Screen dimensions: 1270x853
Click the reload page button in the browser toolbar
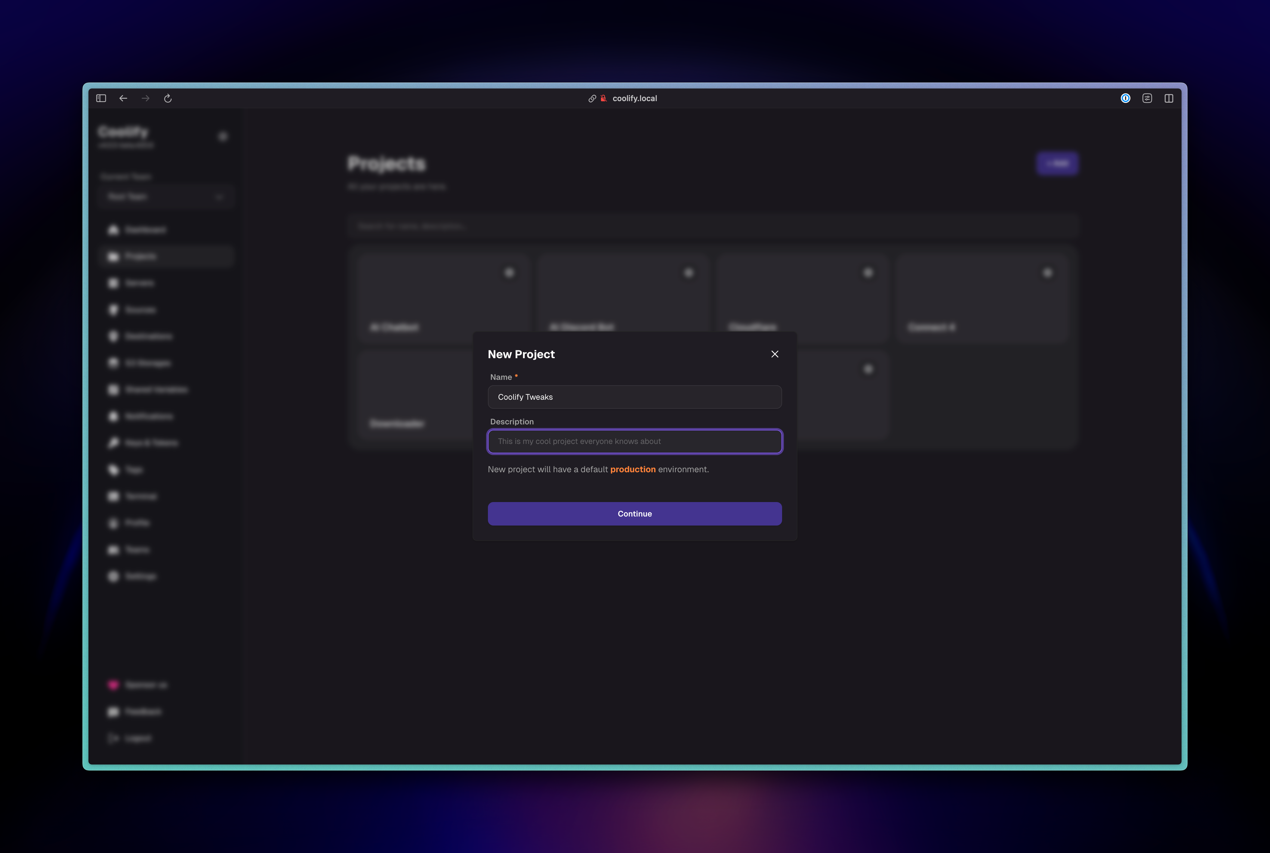[x=168, y=98]
